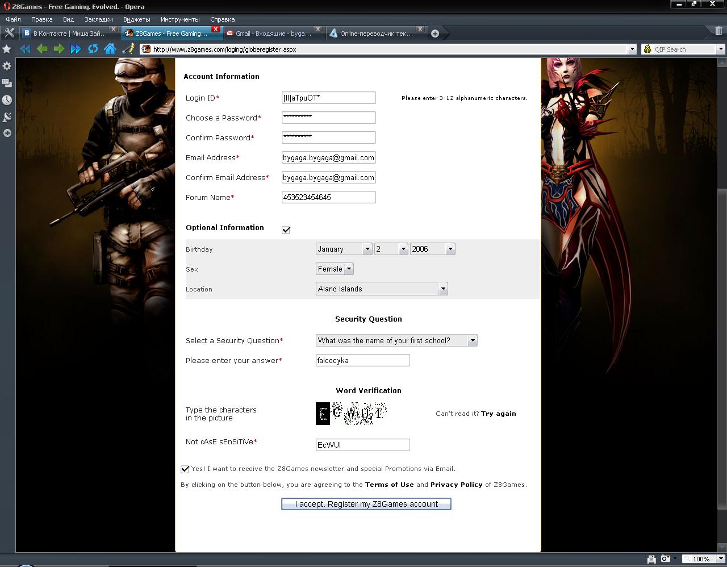Click the Confirm Email Address field
Screen dimensions: 727x567
329,177
